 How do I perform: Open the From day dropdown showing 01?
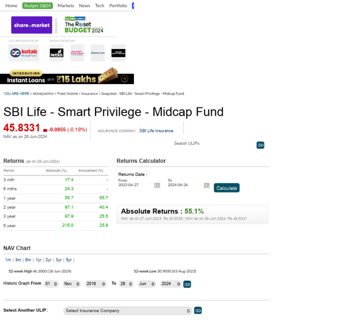click(51, 284)
